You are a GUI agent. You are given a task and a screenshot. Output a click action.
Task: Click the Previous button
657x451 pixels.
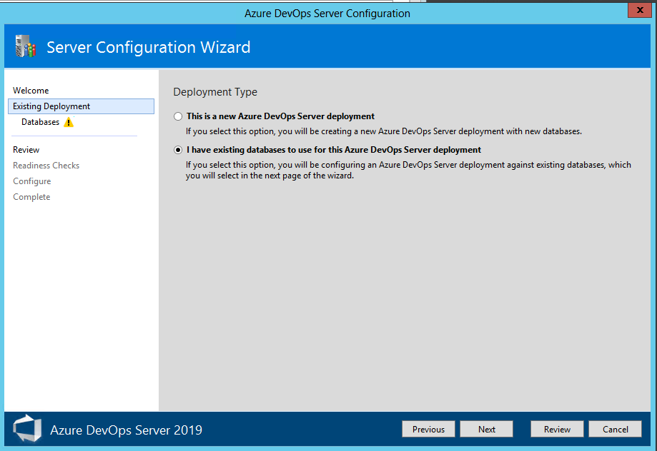click(428, 429)
